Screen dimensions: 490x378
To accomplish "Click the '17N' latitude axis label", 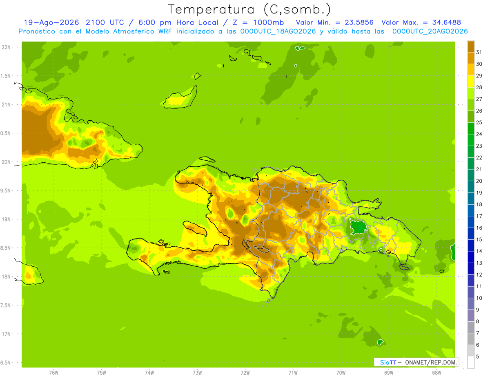I will tap(5, 334).
